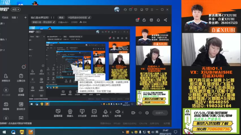Screen dimensions: 241x135
Task: Open the more options dots in sidebar
Action: click(24, 67)
